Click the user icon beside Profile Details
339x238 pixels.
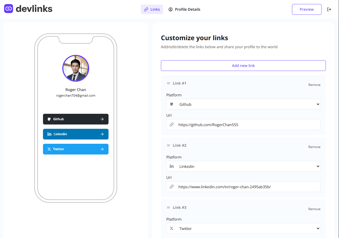point(171,9)
